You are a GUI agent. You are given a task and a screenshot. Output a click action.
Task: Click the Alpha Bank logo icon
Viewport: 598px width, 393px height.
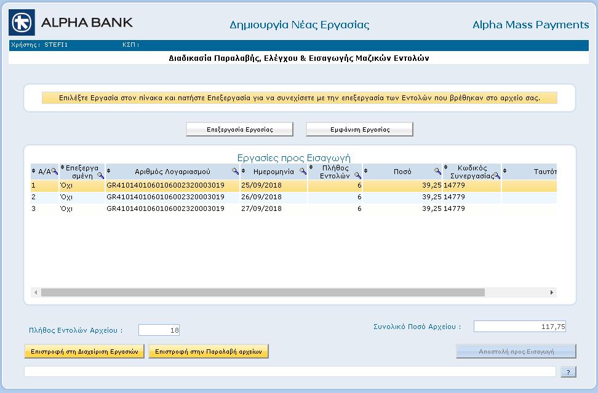[x=22, y=23]
